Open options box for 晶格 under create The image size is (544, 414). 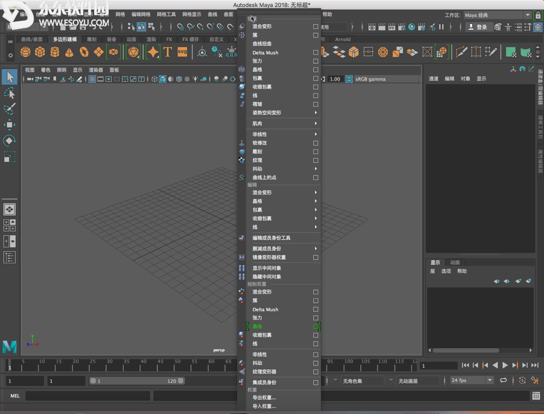(x=316, y=70)
